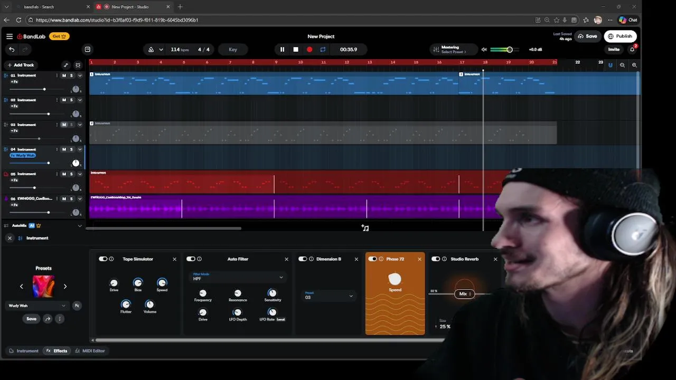The image size is (676, 380).
Task: Toggle the timeline snap magnet
Action: 610,65
